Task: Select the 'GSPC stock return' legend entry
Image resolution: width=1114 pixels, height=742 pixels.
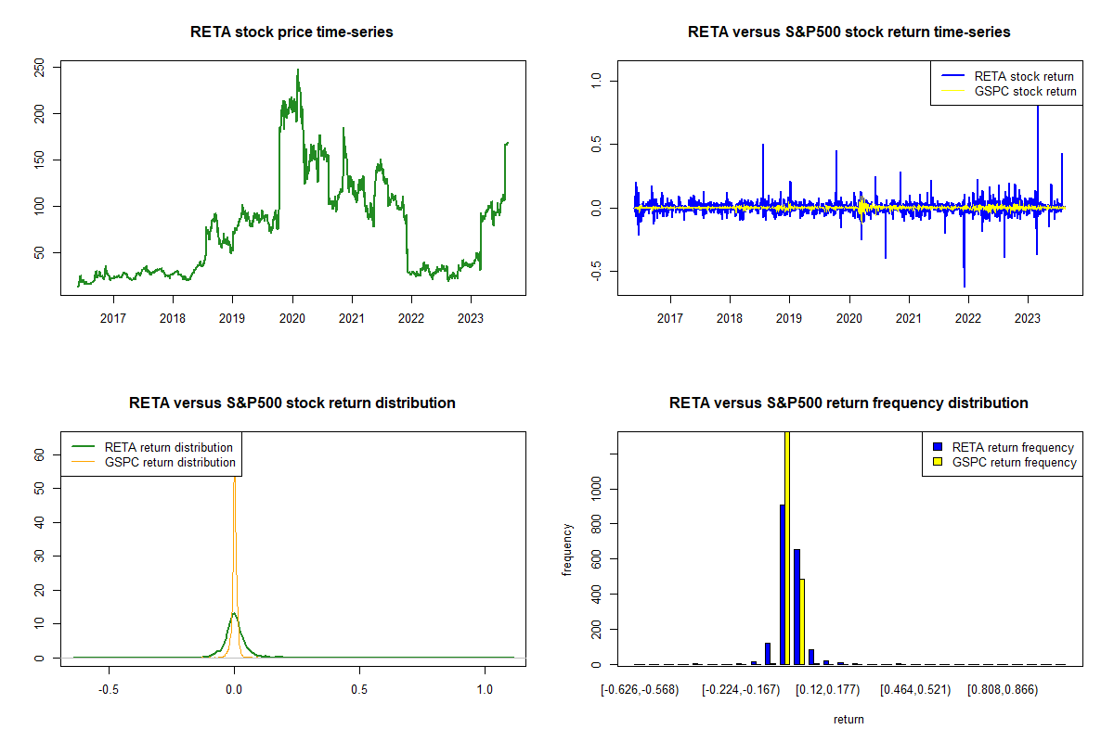Action: [1025, 92]
